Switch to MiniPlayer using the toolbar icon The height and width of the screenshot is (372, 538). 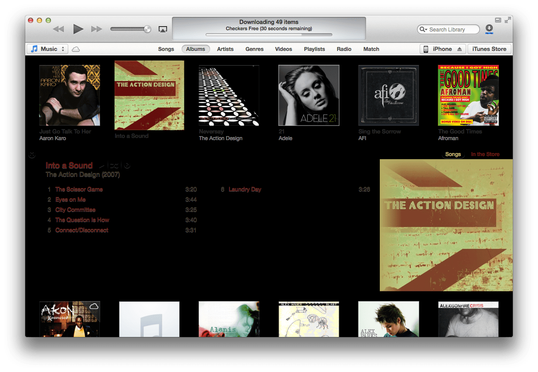(x=499, y=20)
